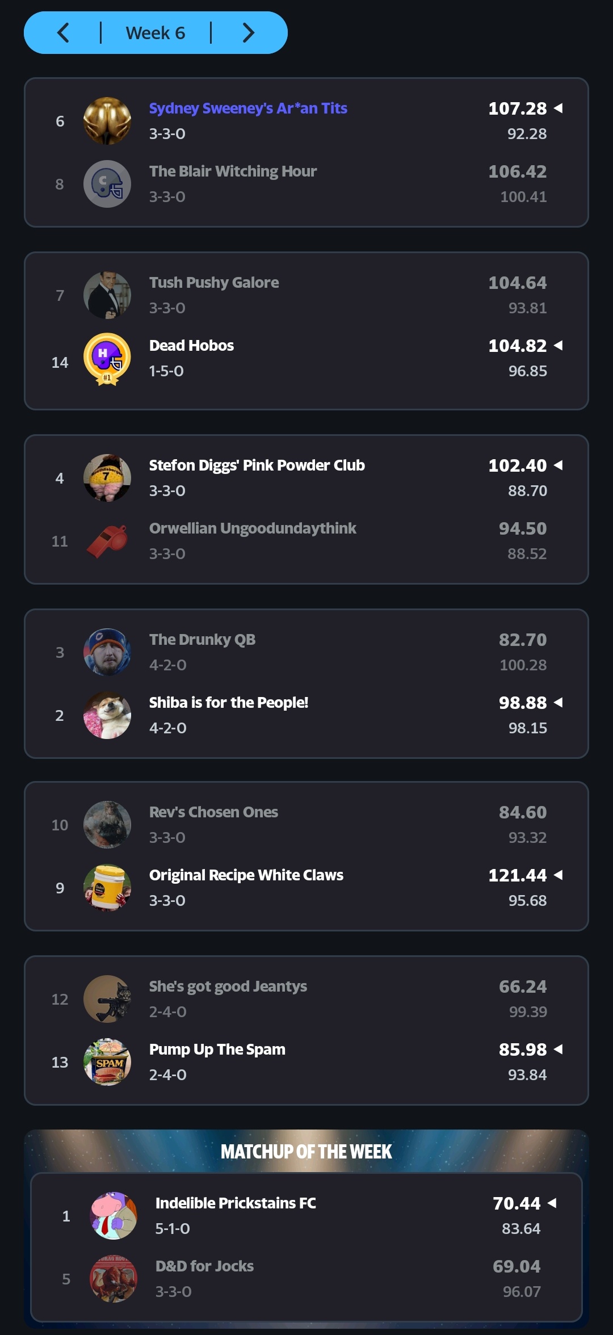This screenshot has width=613, height=1335.
Task: Go to next week with right chevron
Action: pos(248,33)
